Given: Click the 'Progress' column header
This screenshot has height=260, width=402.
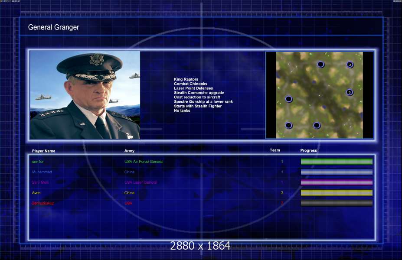Looking at the screenshot, I should pos(308,150).
